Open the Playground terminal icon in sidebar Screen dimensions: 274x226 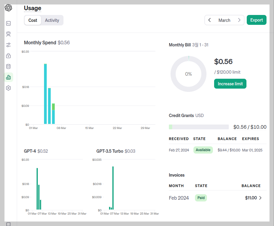coord(8,23)
